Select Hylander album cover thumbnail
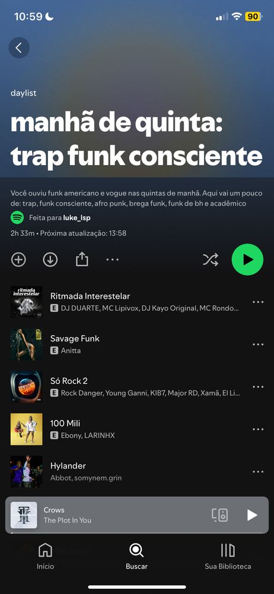The height and width of the screenshot is (594, 274). (x=27, y=472)
